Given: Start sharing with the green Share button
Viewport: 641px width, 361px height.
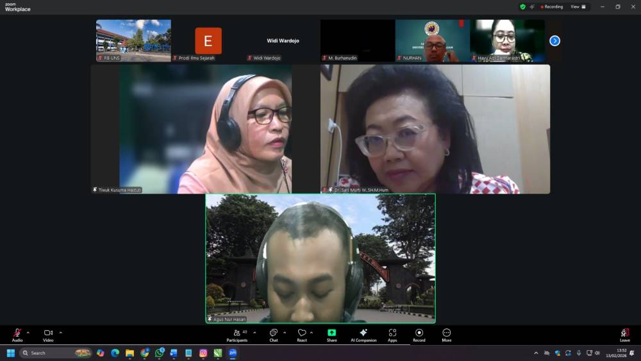Looking at the screenshot, I should (x=331, y=333).
